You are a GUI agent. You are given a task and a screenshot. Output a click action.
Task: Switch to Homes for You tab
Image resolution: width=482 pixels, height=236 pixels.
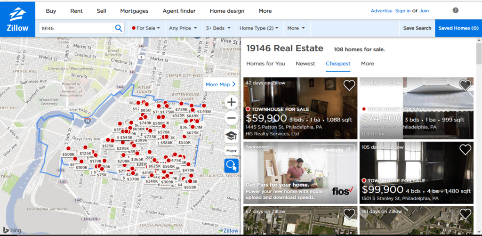coord(265,64)
